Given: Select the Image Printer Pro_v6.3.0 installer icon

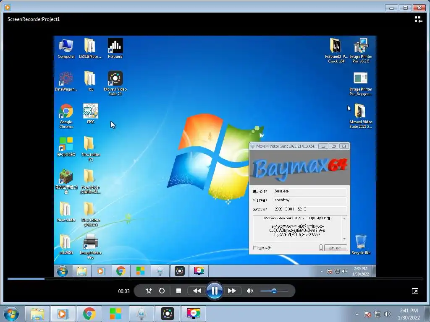Looking at the screenshot, I should (361, 51).
